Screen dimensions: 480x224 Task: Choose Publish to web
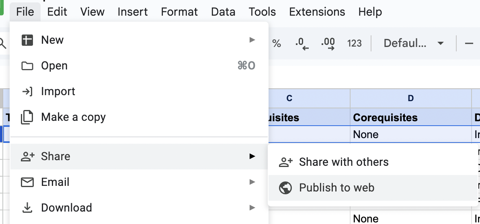[373, 187]
